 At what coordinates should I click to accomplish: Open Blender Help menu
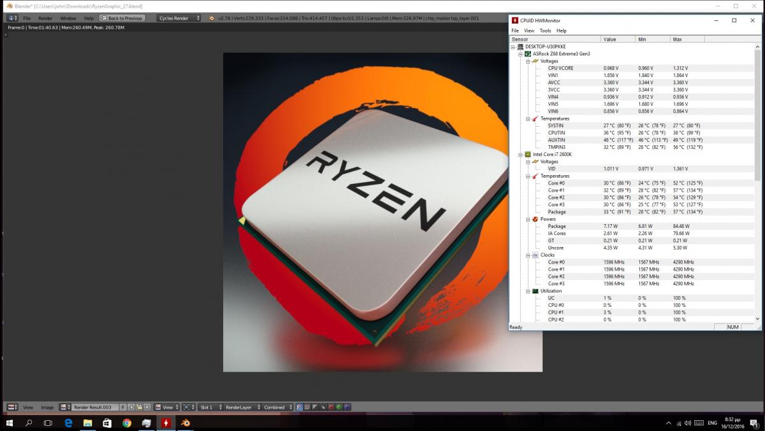89,18
